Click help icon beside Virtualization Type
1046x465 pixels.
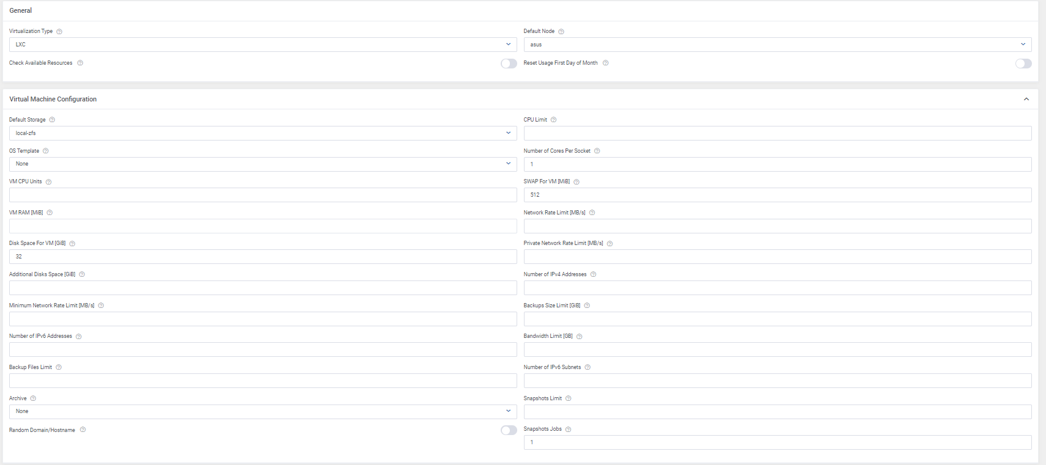click(x=59, y=32)
